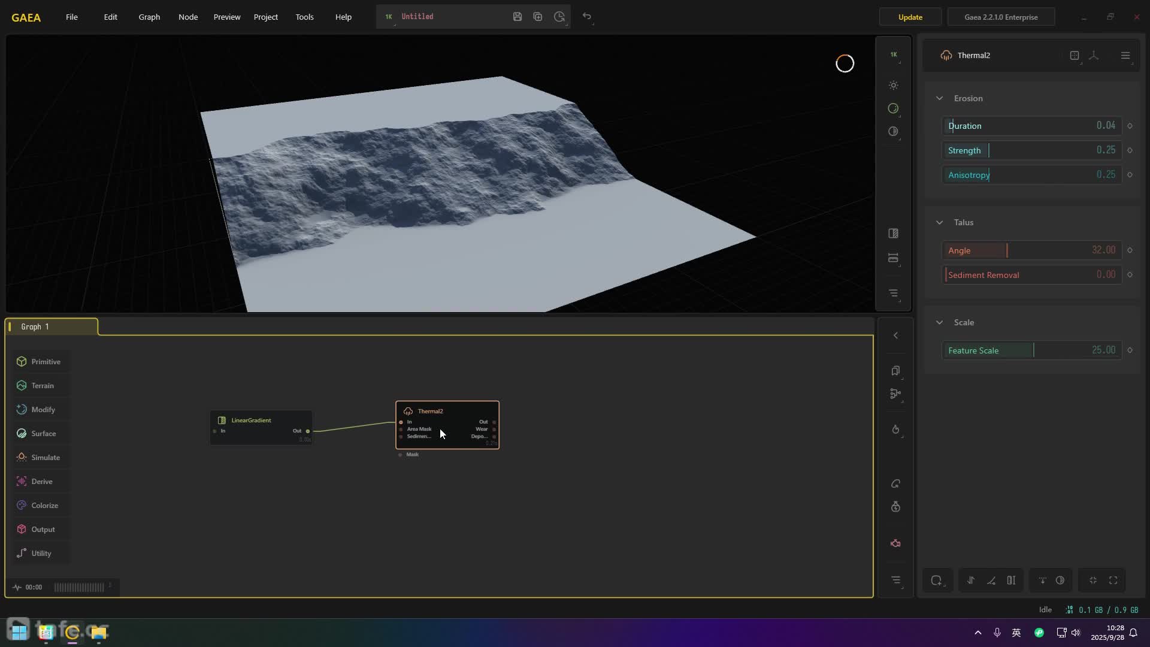Click the fullscreen corners icon in bottom toolbar
The image size is (1150, 647).
click(x=1113, y=580)
